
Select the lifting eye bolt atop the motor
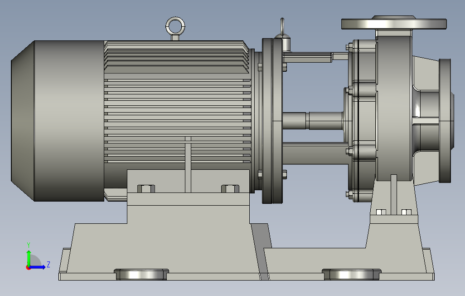175,29
